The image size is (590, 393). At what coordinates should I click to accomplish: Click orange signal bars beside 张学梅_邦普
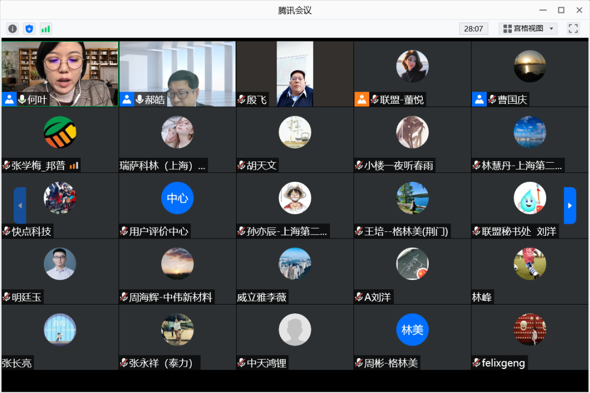coord(74,165)
